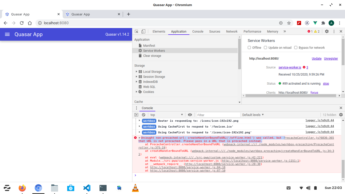Open the Quasar App navigation drawer menu

coord(7,34)
